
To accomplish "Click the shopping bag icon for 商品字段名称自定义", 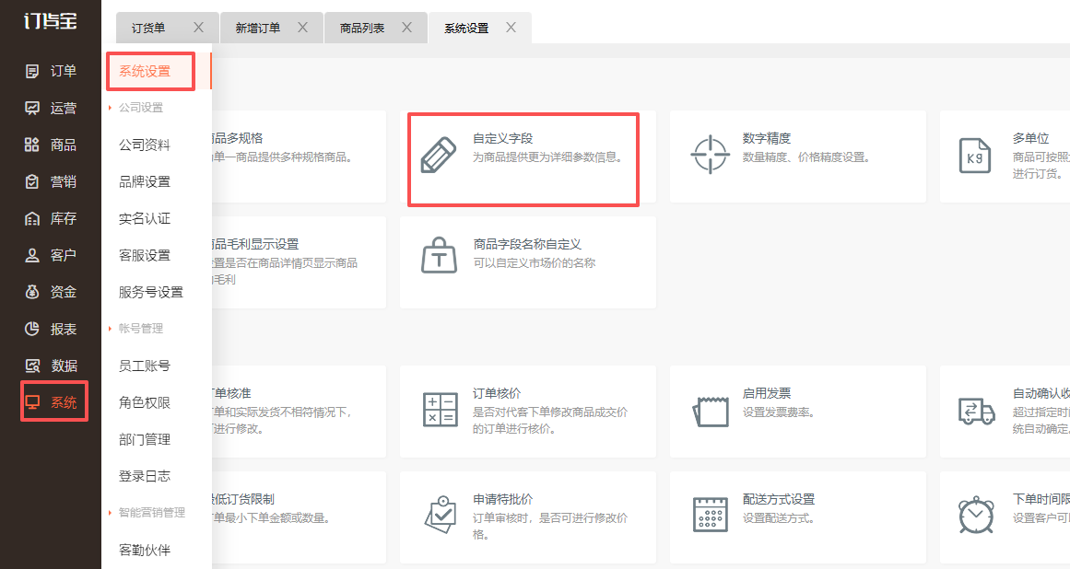I will pos(439,256).
